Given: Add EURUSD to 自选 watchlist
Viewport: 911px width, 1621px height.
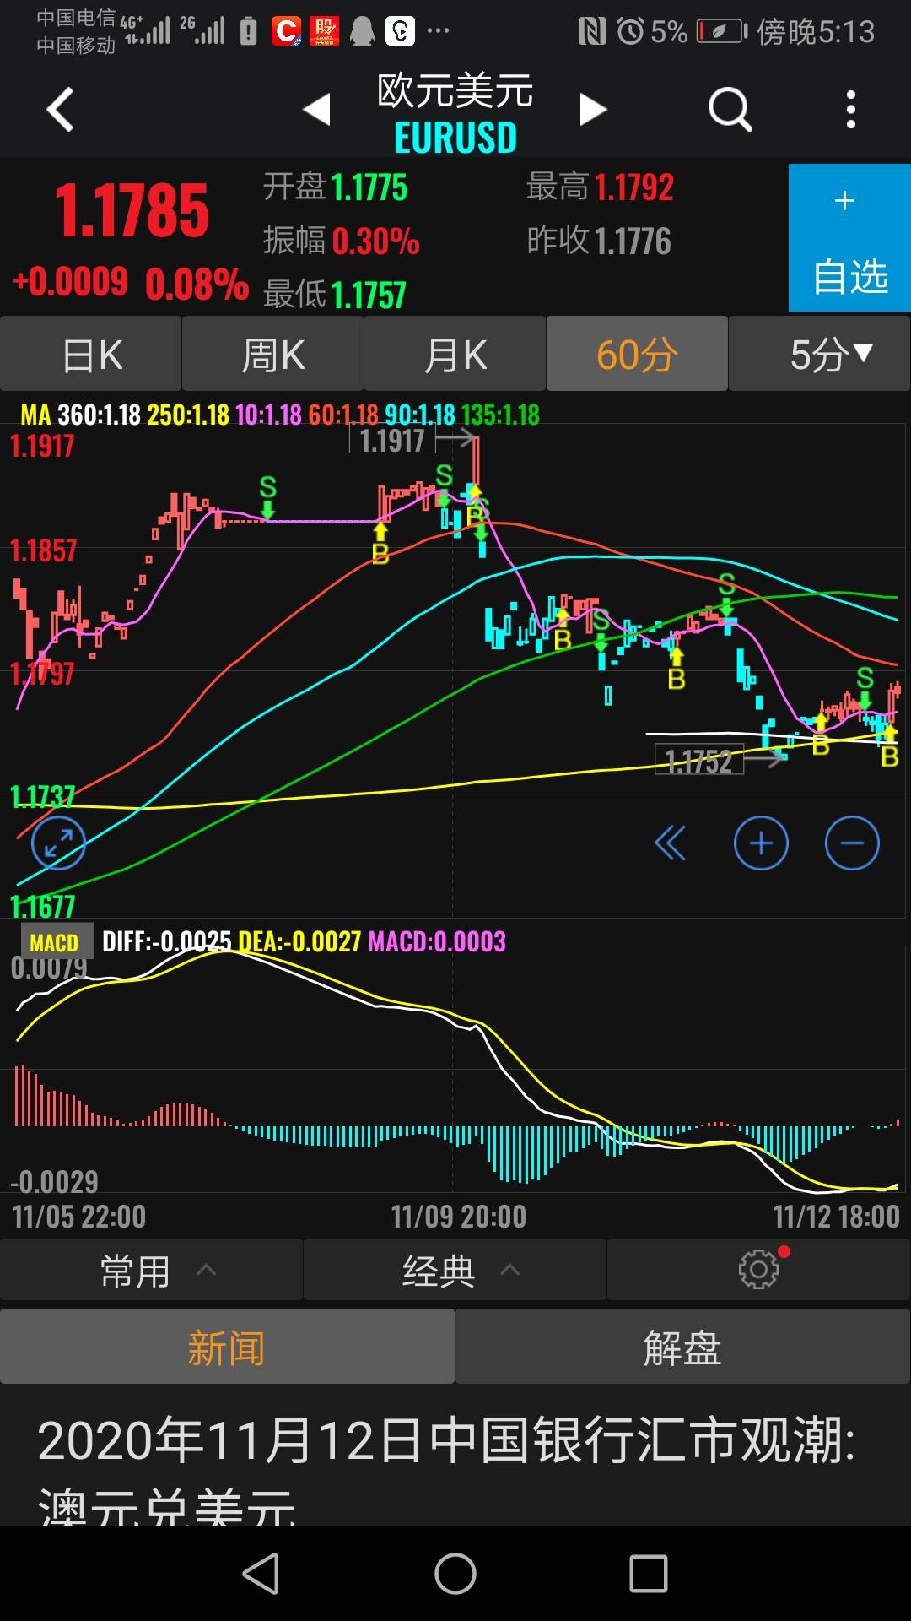Looking at the screenshot, I should point(849,238).
